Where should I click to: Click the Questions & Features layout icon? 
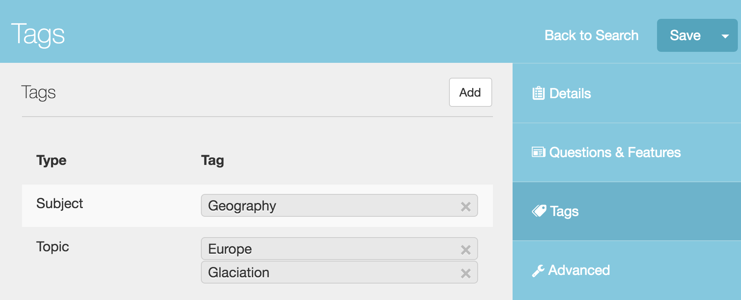(538, 152)
